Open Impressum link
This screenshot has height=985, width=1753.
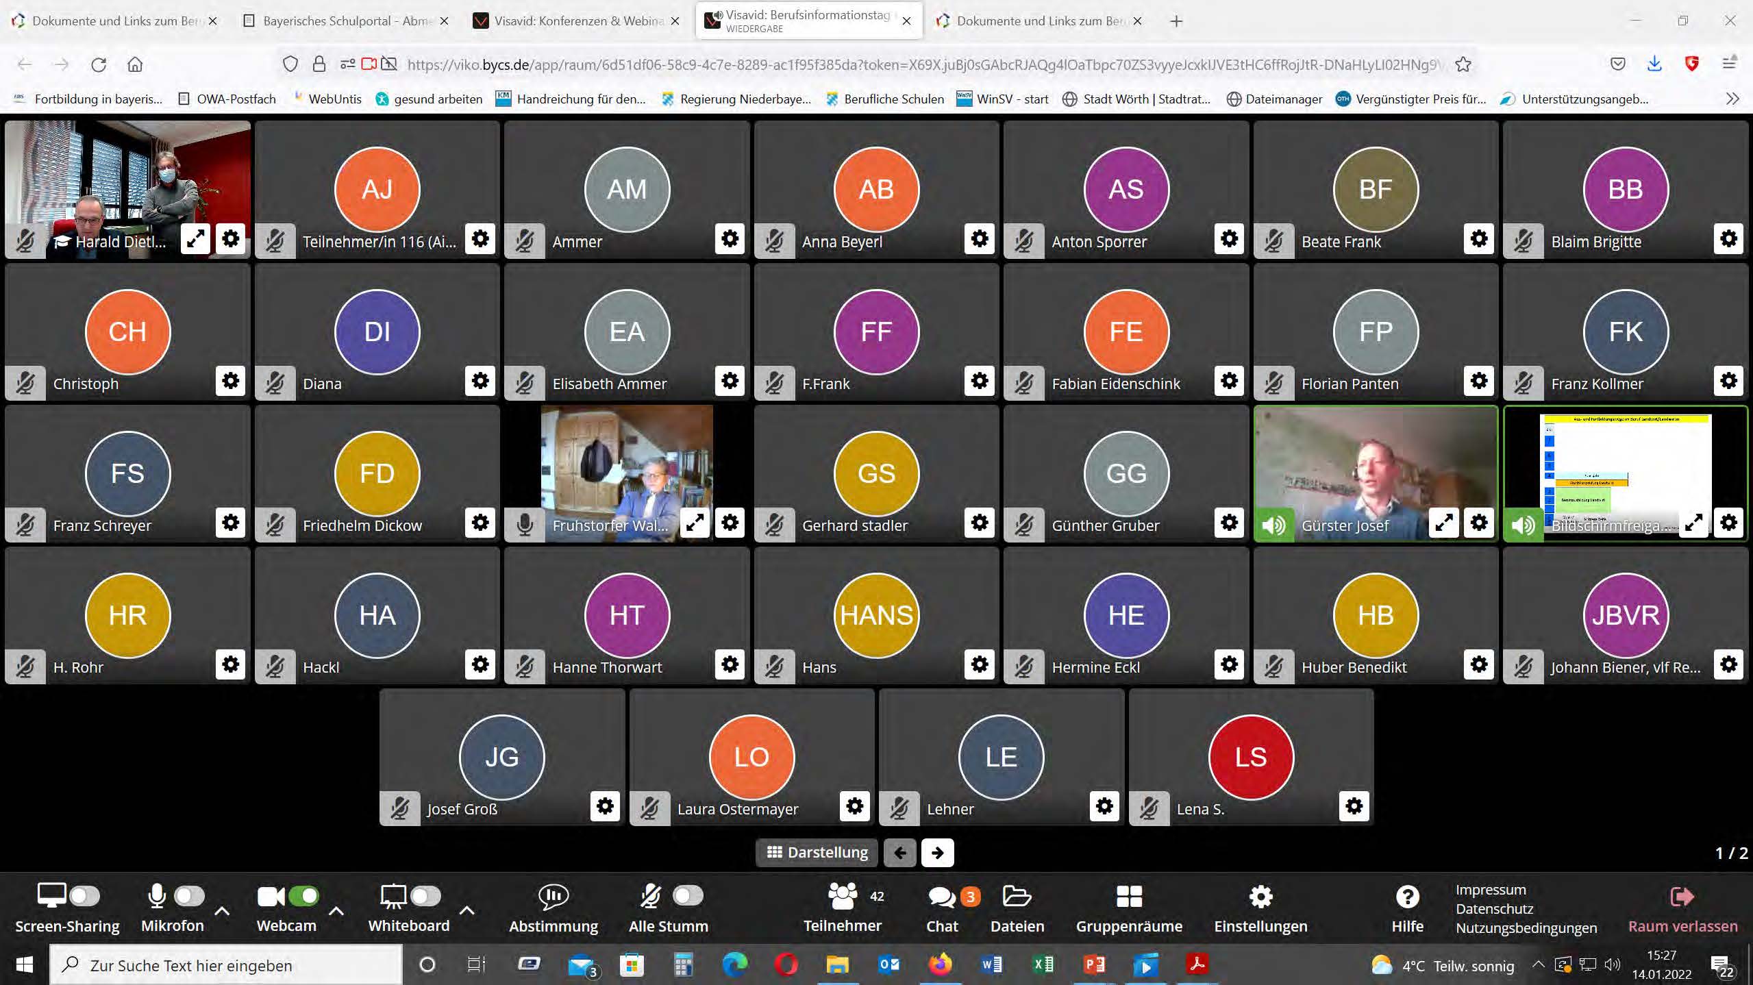tap(1491, 889)
